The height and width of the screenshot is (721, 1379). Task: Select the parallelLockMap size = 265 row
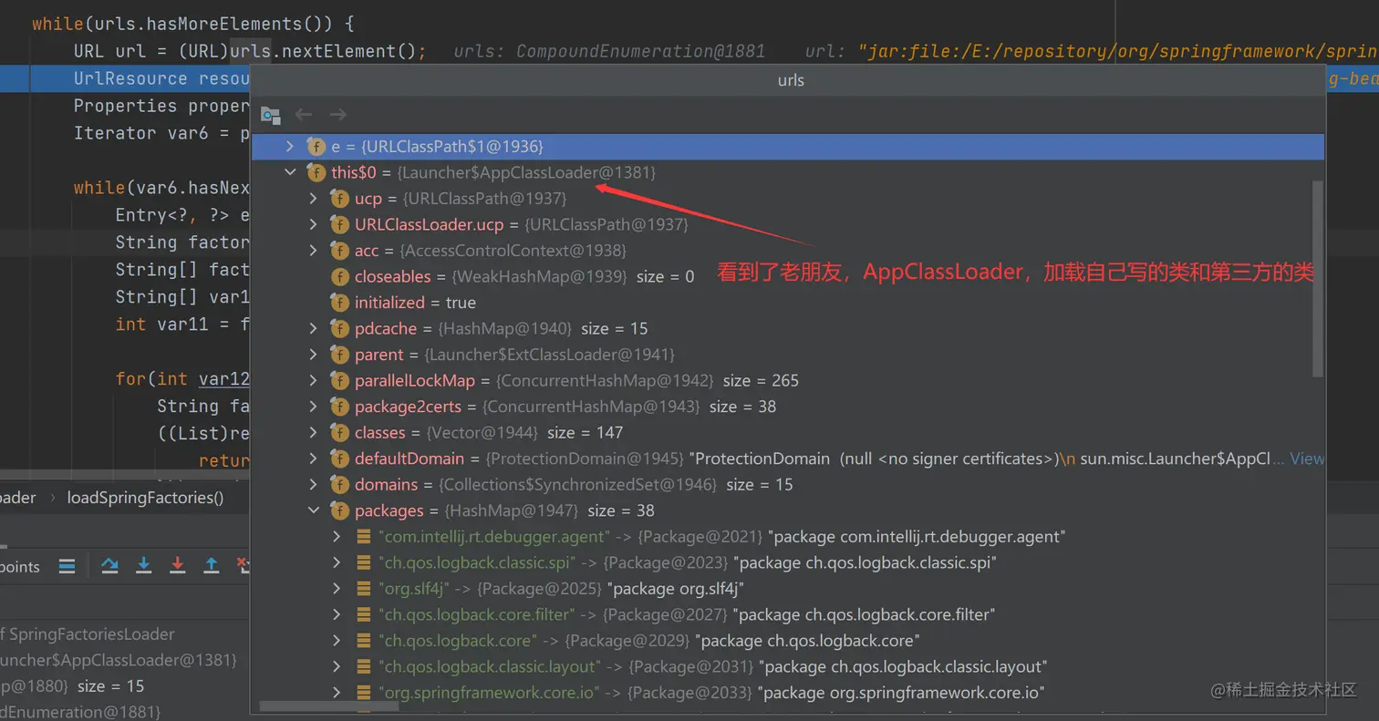pyautogui.click(x=787, y=380)
